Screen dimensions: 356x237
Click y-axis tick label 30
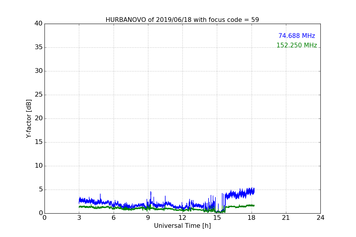[39, 71]
